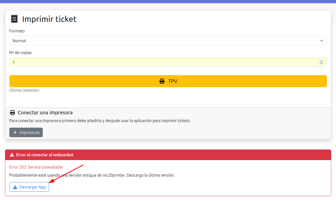Decrease the number of copies with the down arrow
336x201 pixels.
click(x=321, y=63)
